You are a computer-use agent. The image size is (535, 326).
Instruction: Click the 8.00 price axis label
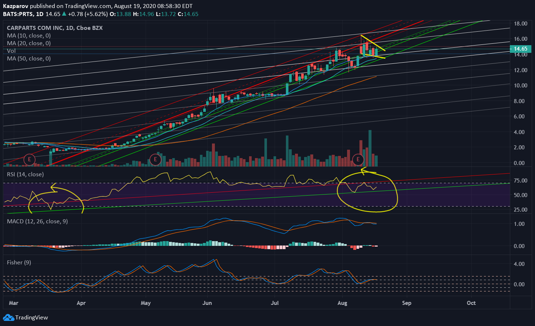pyautogui.click(x=519, y=101)
